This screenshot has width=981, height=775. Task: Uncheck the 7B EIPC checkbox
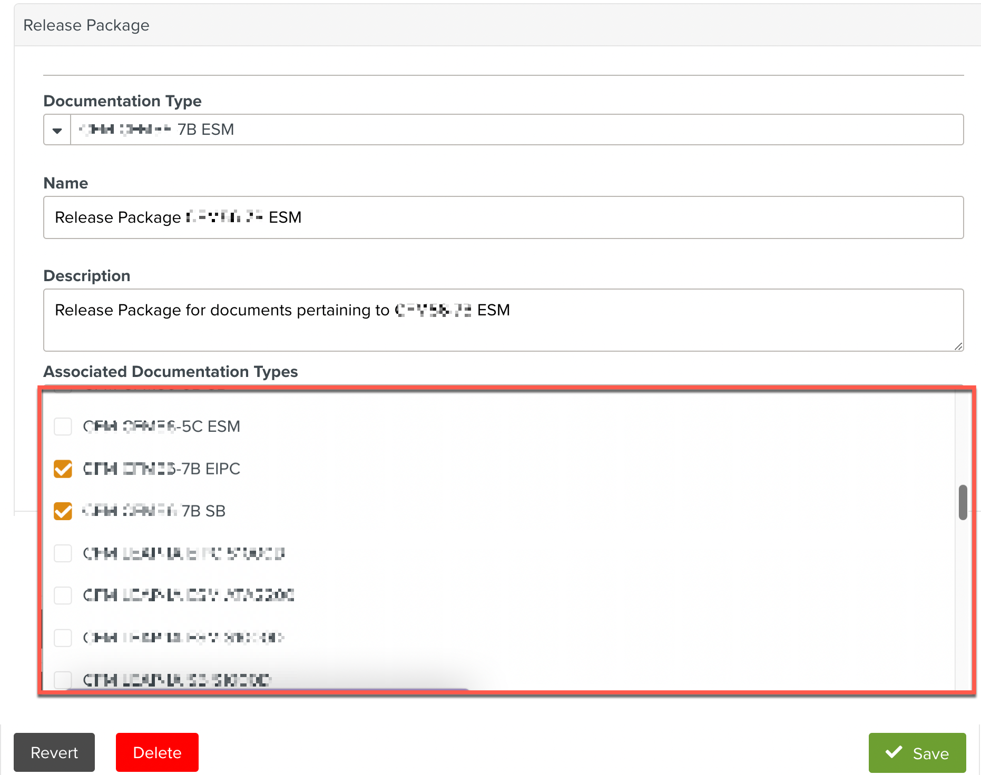(x=63, y=469)
